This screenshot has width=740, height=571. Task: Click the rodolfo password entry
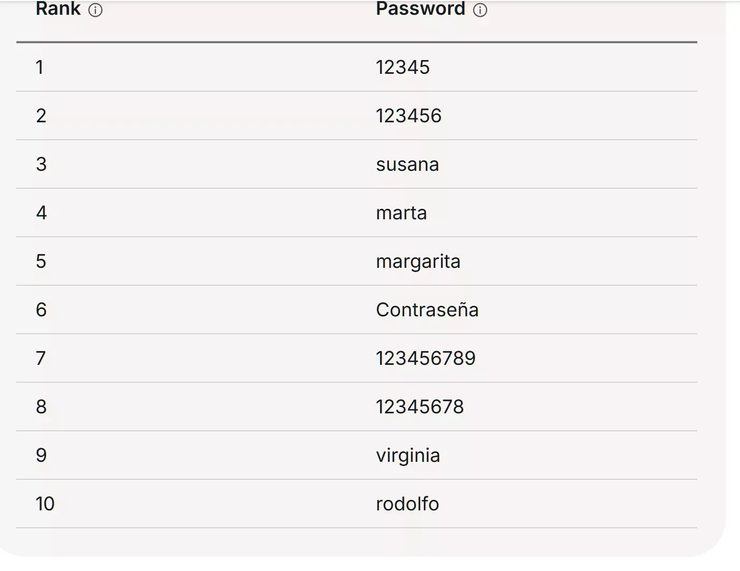point(407,504)
